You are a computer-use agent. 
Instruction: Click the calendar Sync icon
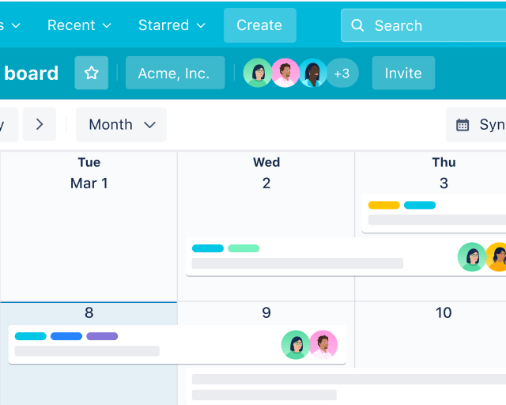[x=463, y=125]
